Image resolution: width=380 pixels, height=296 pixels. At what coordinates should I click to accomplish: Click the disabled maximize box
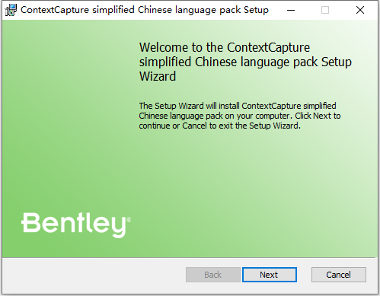pos(325,10)
